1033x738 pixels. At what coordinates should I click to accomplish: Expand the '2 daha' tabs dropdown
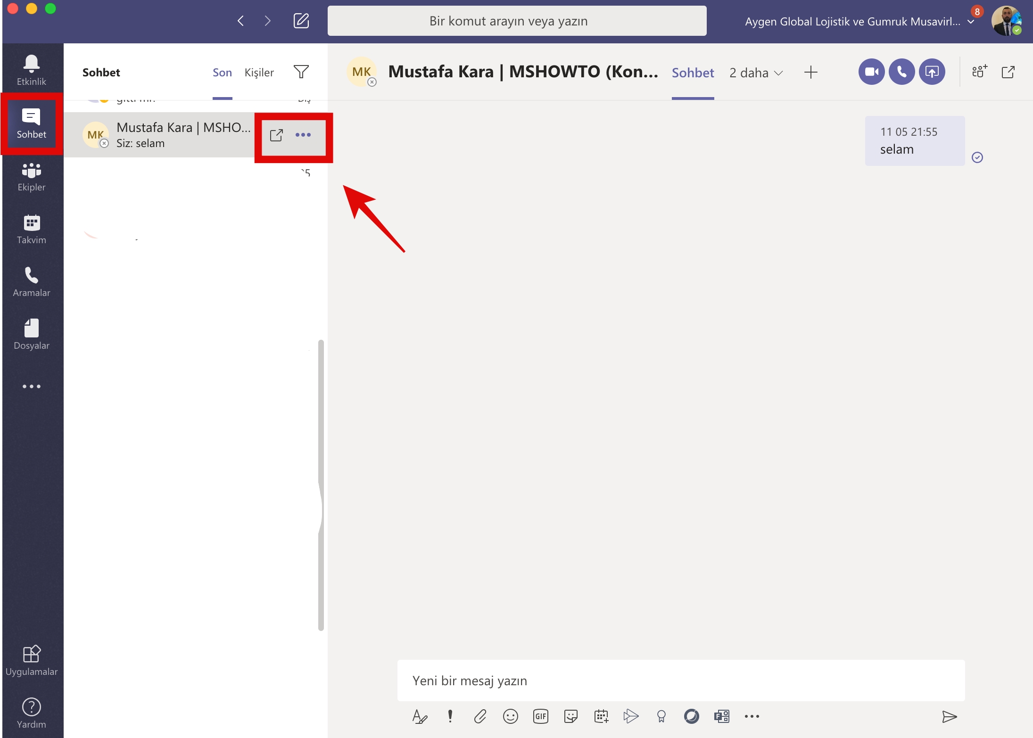756,73
